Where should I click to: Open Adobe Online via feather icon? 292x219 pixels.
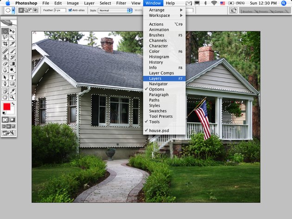(x=8, y=23)
